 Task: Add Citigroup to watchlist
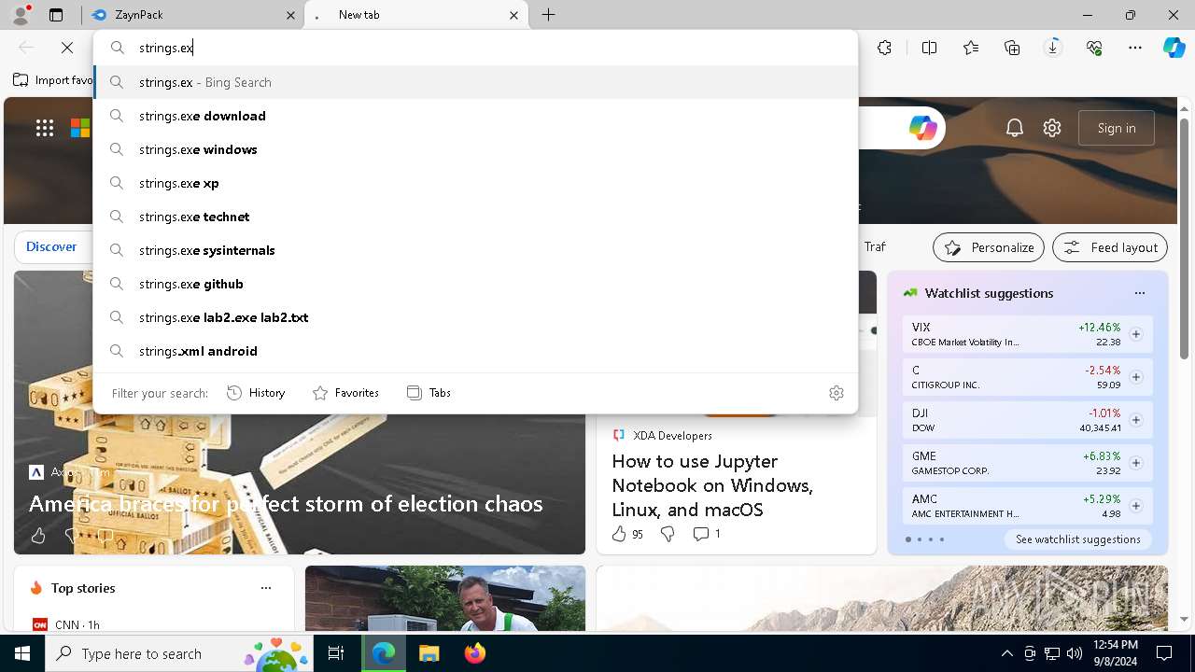pos(1136,377)
